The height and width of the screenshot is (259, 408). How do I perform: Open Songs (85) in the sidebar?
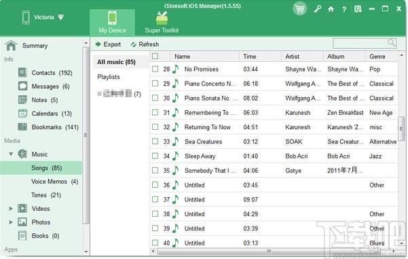click(x=41, y=168)
